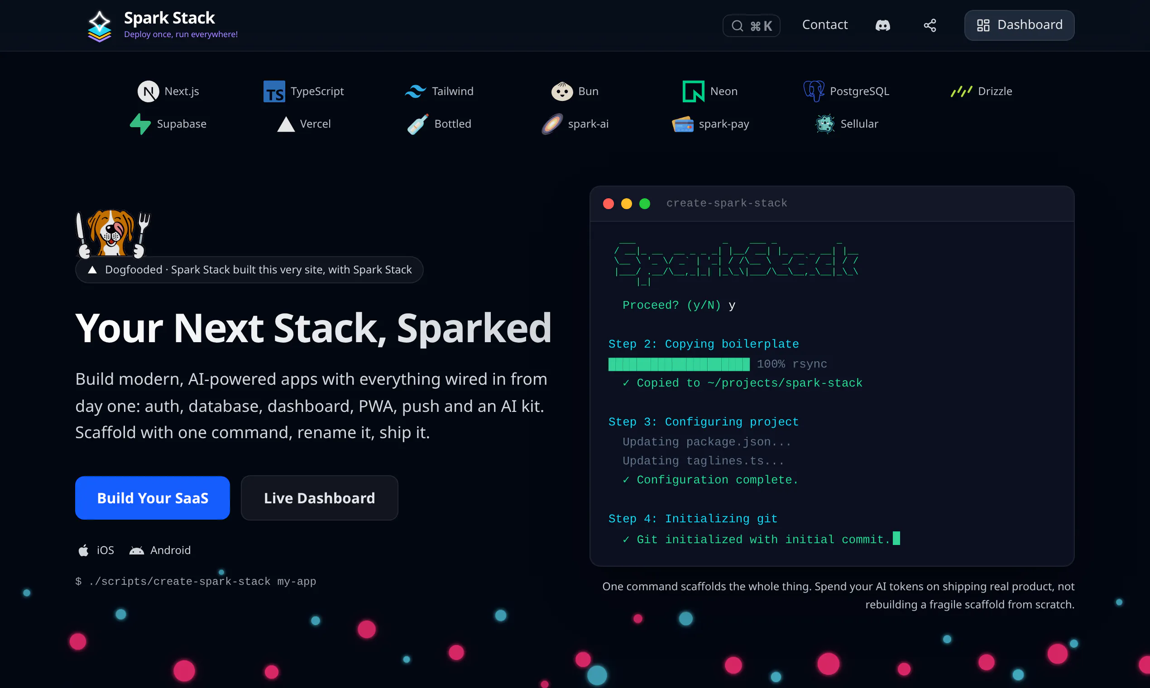The height and width of the screenshot is (688, 1150).
Task: Click "Copied to ~/projects/spark-stack" line
Action: pyautogui.click(x=743, y=383)
